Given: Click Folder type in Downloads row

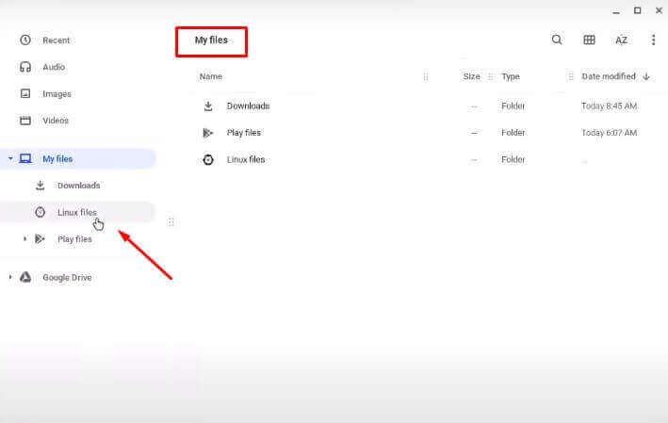Looking at the screenshot, I should (x=513, y=106).
